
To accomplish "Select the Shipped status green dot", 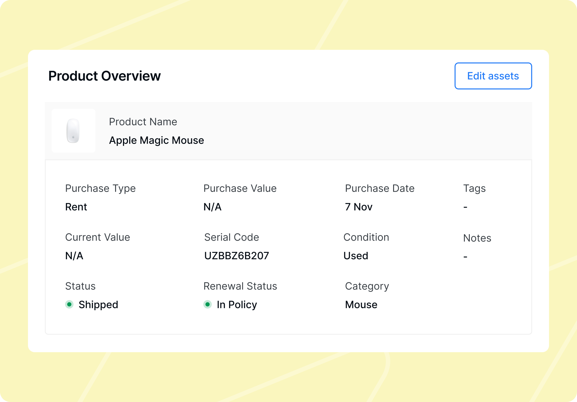I will click(x=69, y=304).
